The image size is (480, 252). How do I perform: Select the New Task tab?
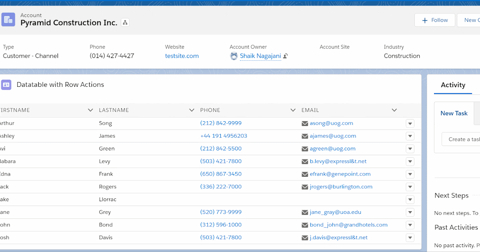click(454, 113)
